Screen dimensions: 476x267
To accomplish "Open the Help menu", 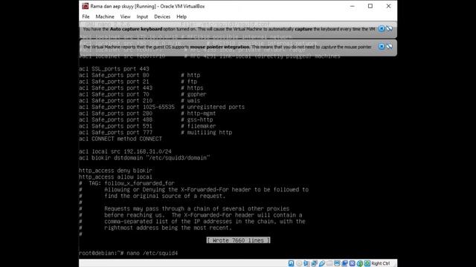I will pyautogui.click(x=181, y=16).
